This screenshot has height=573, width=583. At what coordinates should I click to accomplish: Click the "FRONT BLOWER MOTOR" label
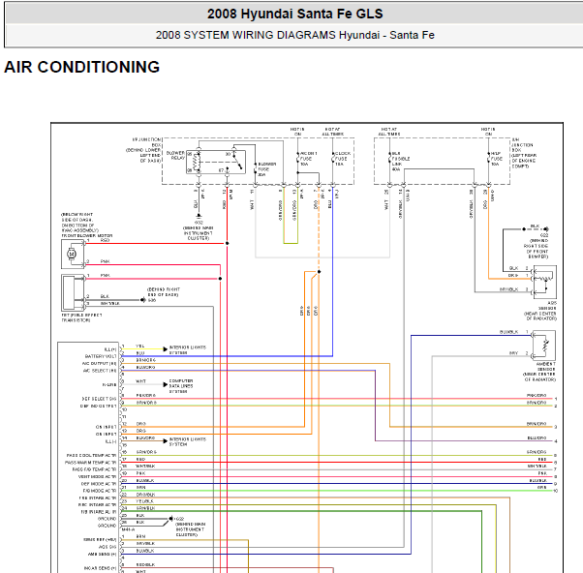click(87, 235)
